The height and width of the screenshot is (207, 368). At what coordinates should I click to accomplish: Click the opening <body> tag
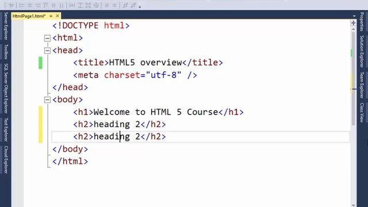point(68,99)
